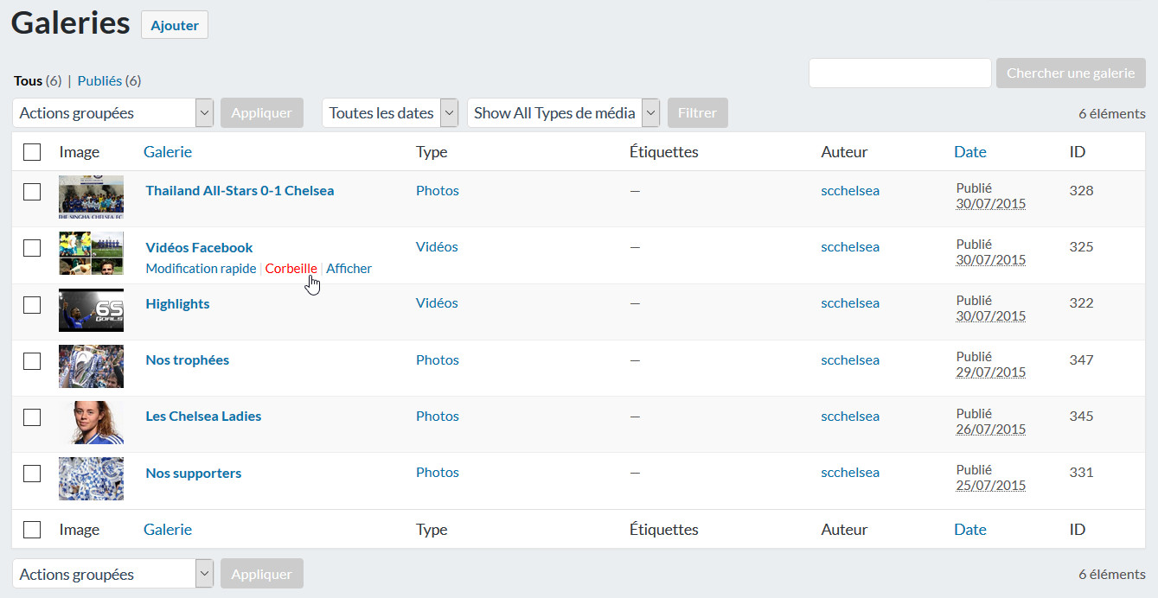This screenshot has width=1158, height=598.
Task: Check Thailand All-Stars 0-1 Chelsea row
Action: pyautogui.click(x=32, y=192)
